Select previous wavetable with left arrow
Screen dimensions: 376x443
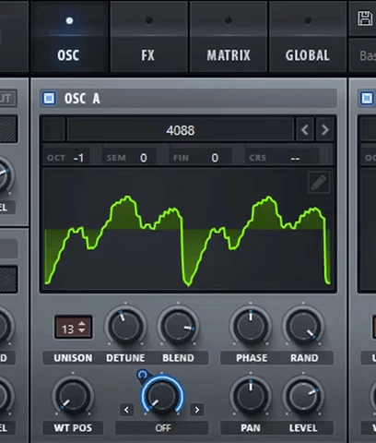point(305,130)
